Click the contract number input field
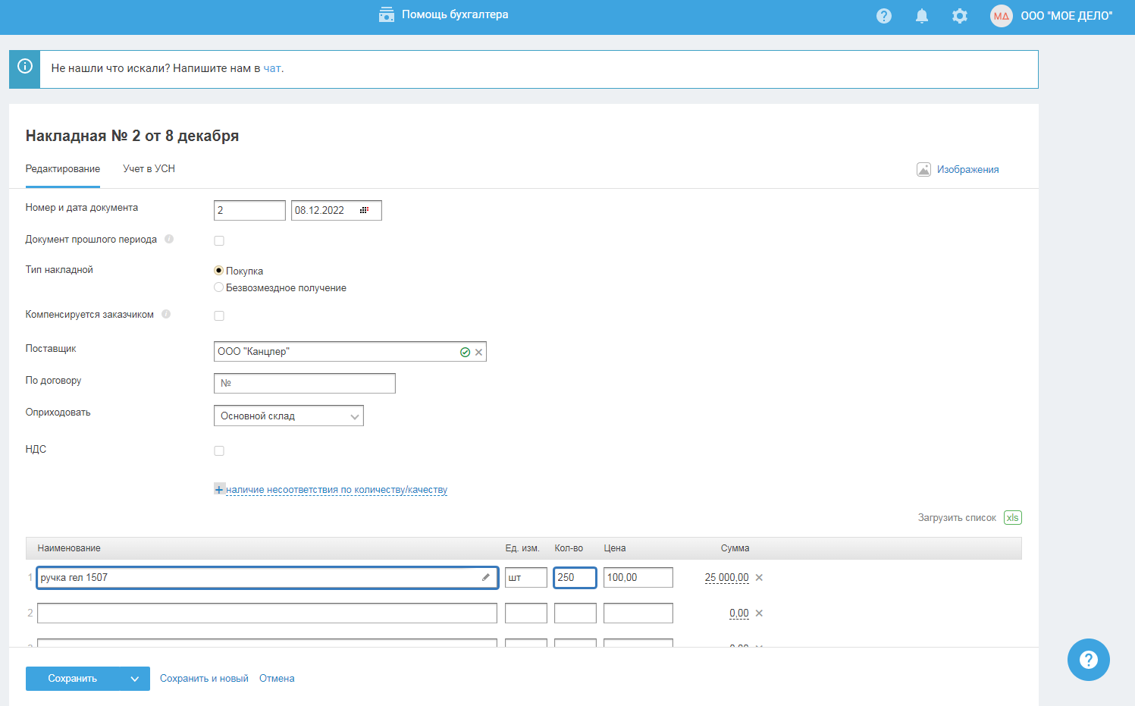1135x706 pixels. tap(305, 384)
